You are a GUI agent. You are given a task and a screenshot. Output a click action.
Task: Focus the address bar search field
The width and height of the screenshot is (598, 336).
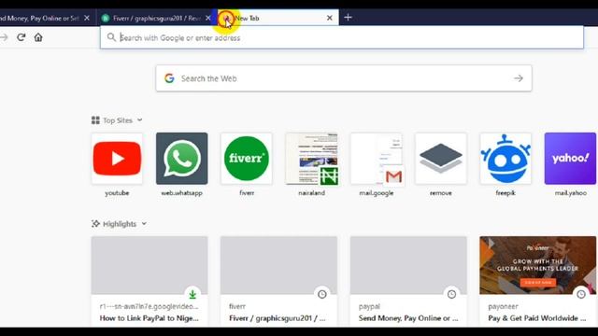tap(342, 37)
